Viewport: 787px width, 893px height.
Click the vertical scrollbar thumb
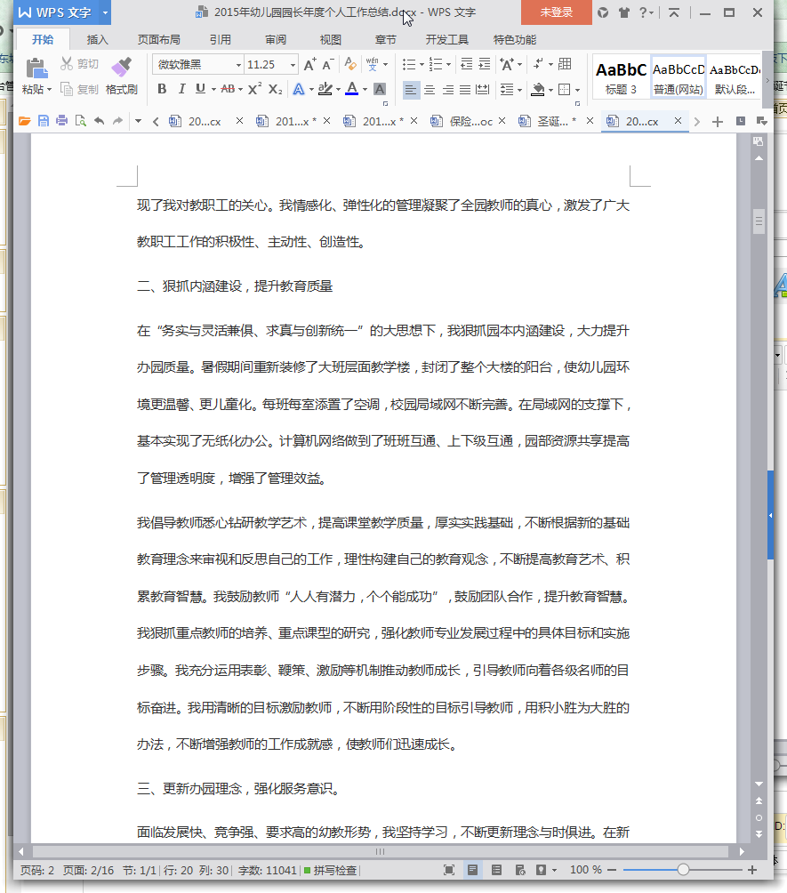tap(759, 221)
